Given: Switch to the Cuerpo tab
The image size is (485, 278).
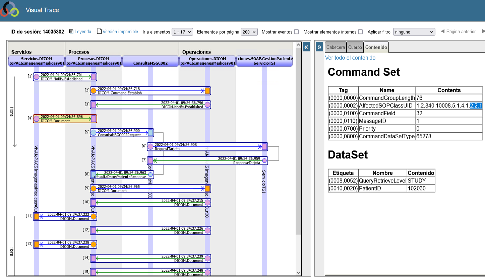Looking at the screenshot, I should (355, 47).
